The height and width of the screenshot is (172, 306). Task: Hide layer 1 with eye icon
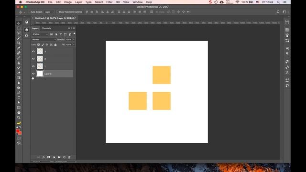pyautogui.click(x=33, y=66)
